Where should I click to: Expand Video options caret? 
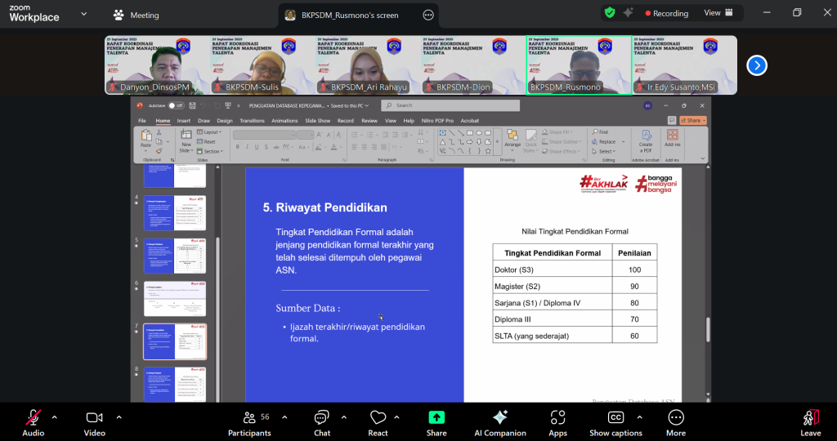click(x=119, y=417)
